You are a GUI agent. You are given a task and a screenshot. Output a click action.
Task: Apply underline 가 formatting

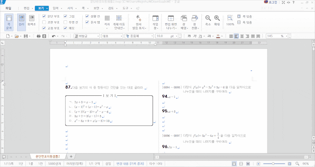click(x=200, y=36)
